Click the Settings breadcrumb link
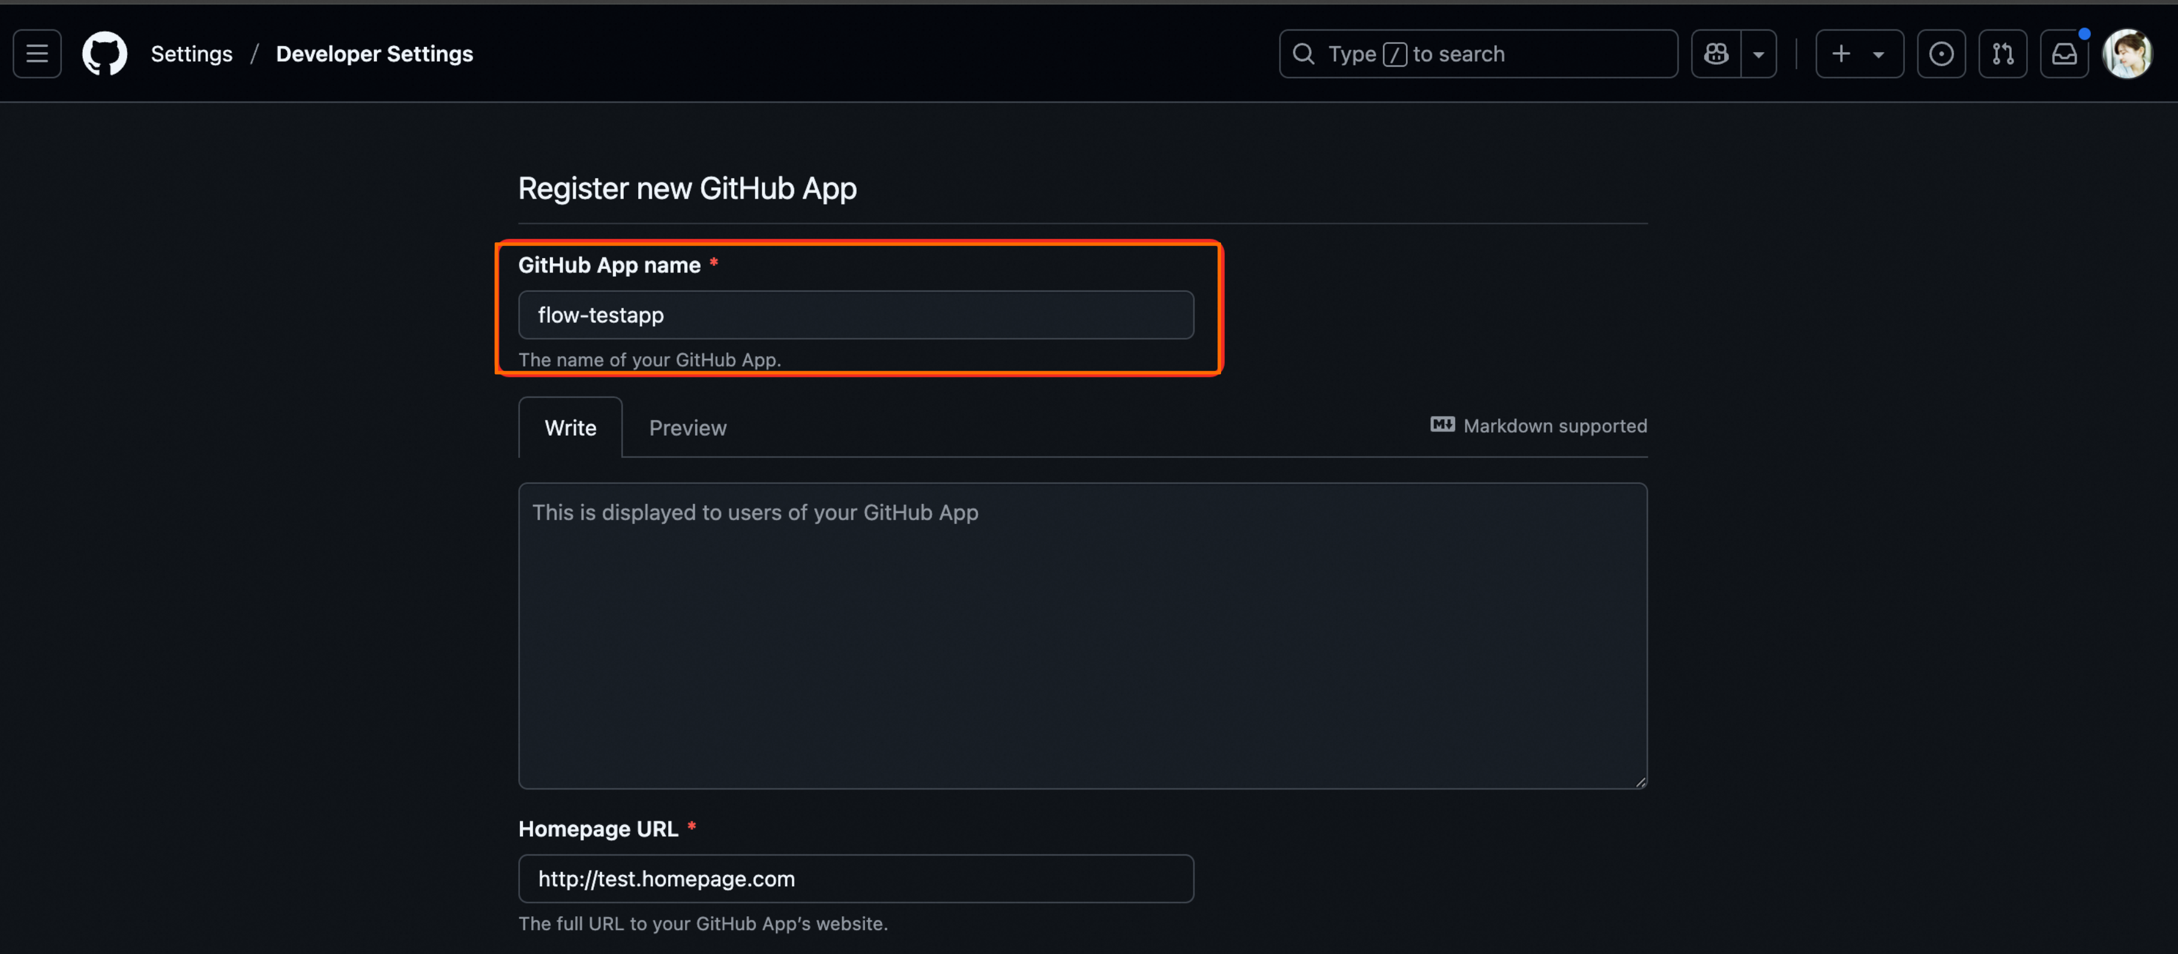The width and height of the screenshot is (2178, 954). click(x=191, y=54)
